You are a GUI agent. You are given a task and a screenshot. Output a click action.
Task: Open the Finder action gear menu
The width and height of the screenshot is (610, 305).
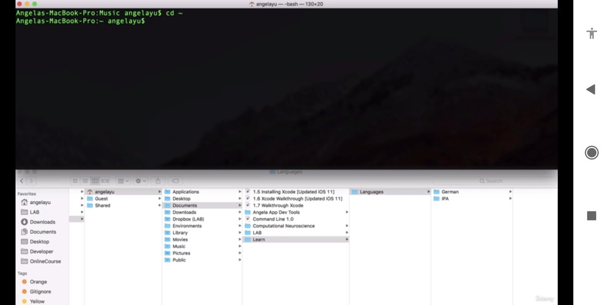point(140,181)
